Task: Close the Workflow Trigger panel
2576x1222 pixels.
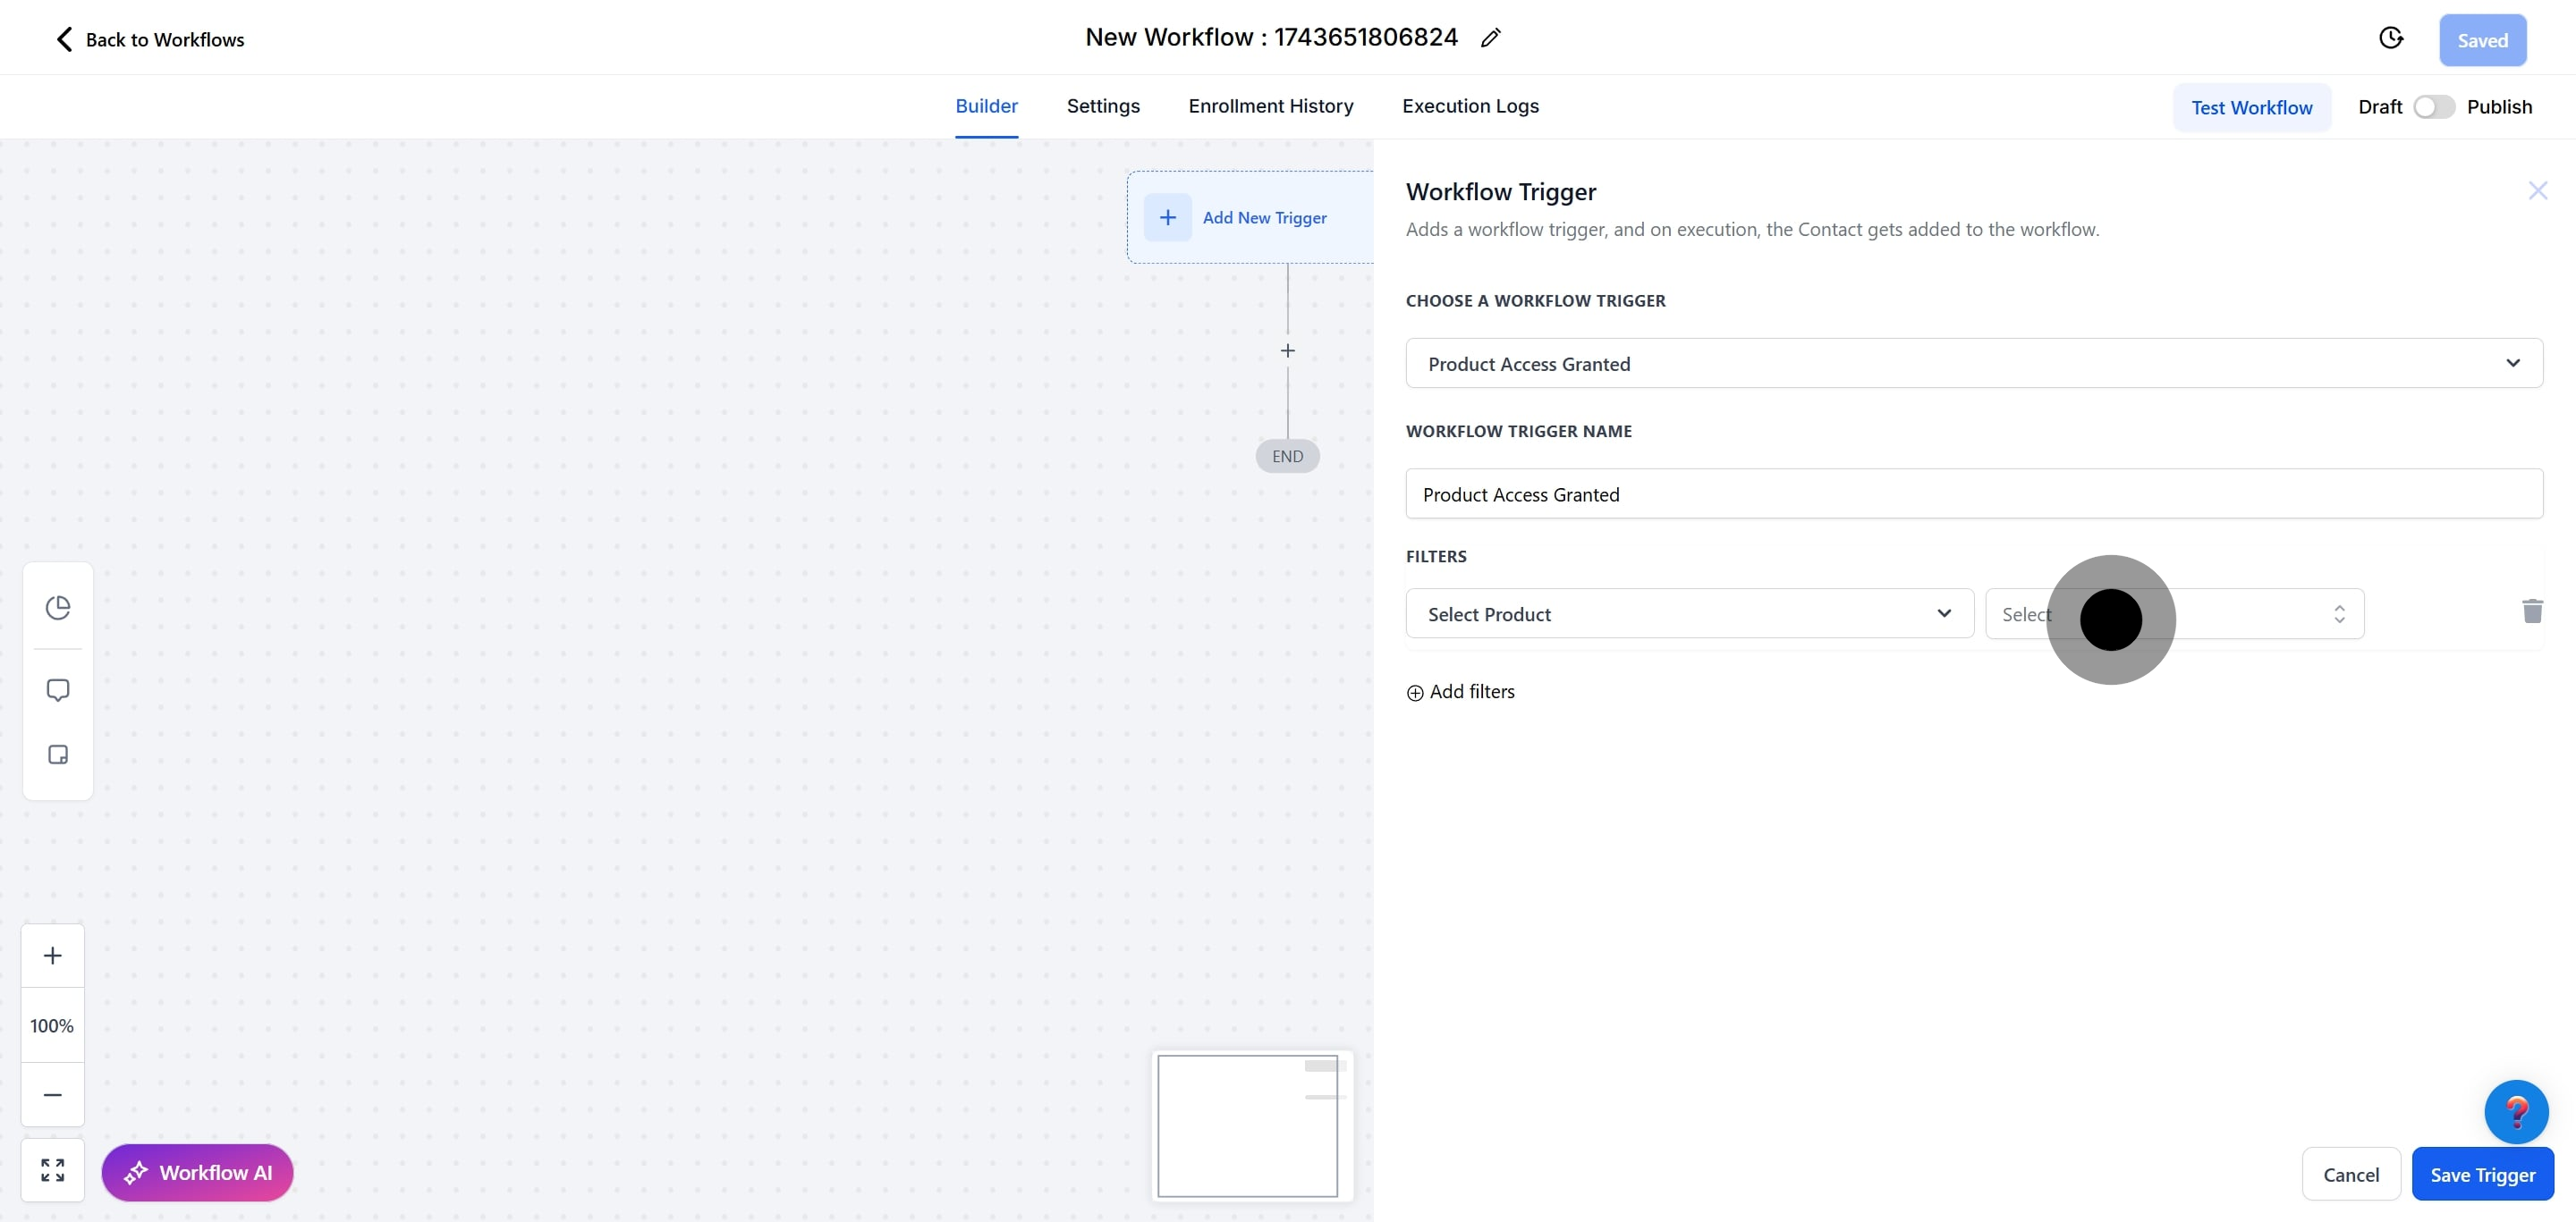Action: 2537,190
